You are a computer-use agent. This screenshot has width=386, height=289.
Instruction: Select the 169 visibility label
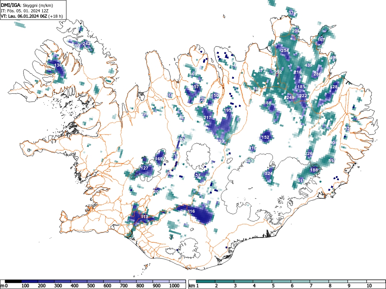click(159, 159)
